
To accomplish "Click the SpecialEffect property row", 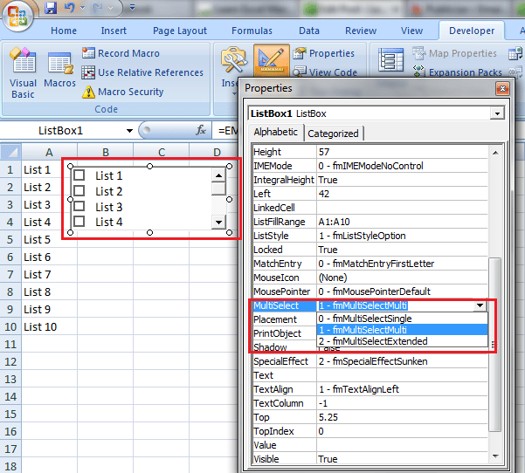I will coord(370,361).
